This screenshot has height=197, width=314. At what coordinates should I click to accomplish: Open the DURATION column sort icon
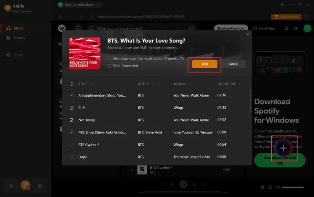[x=239, y=84]
